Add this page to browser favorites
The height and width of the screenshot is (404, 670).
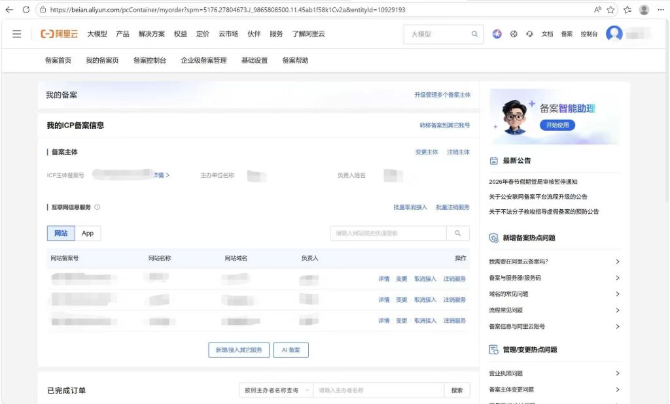click(x=610, y=10)
